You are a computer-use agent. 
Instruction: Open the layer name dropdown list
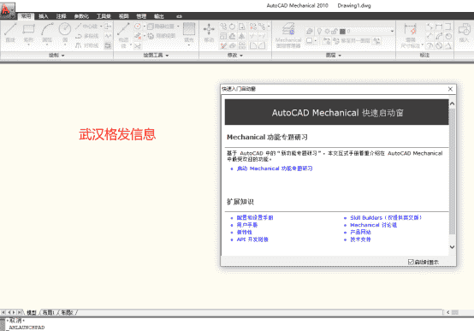tap(392, 31)
